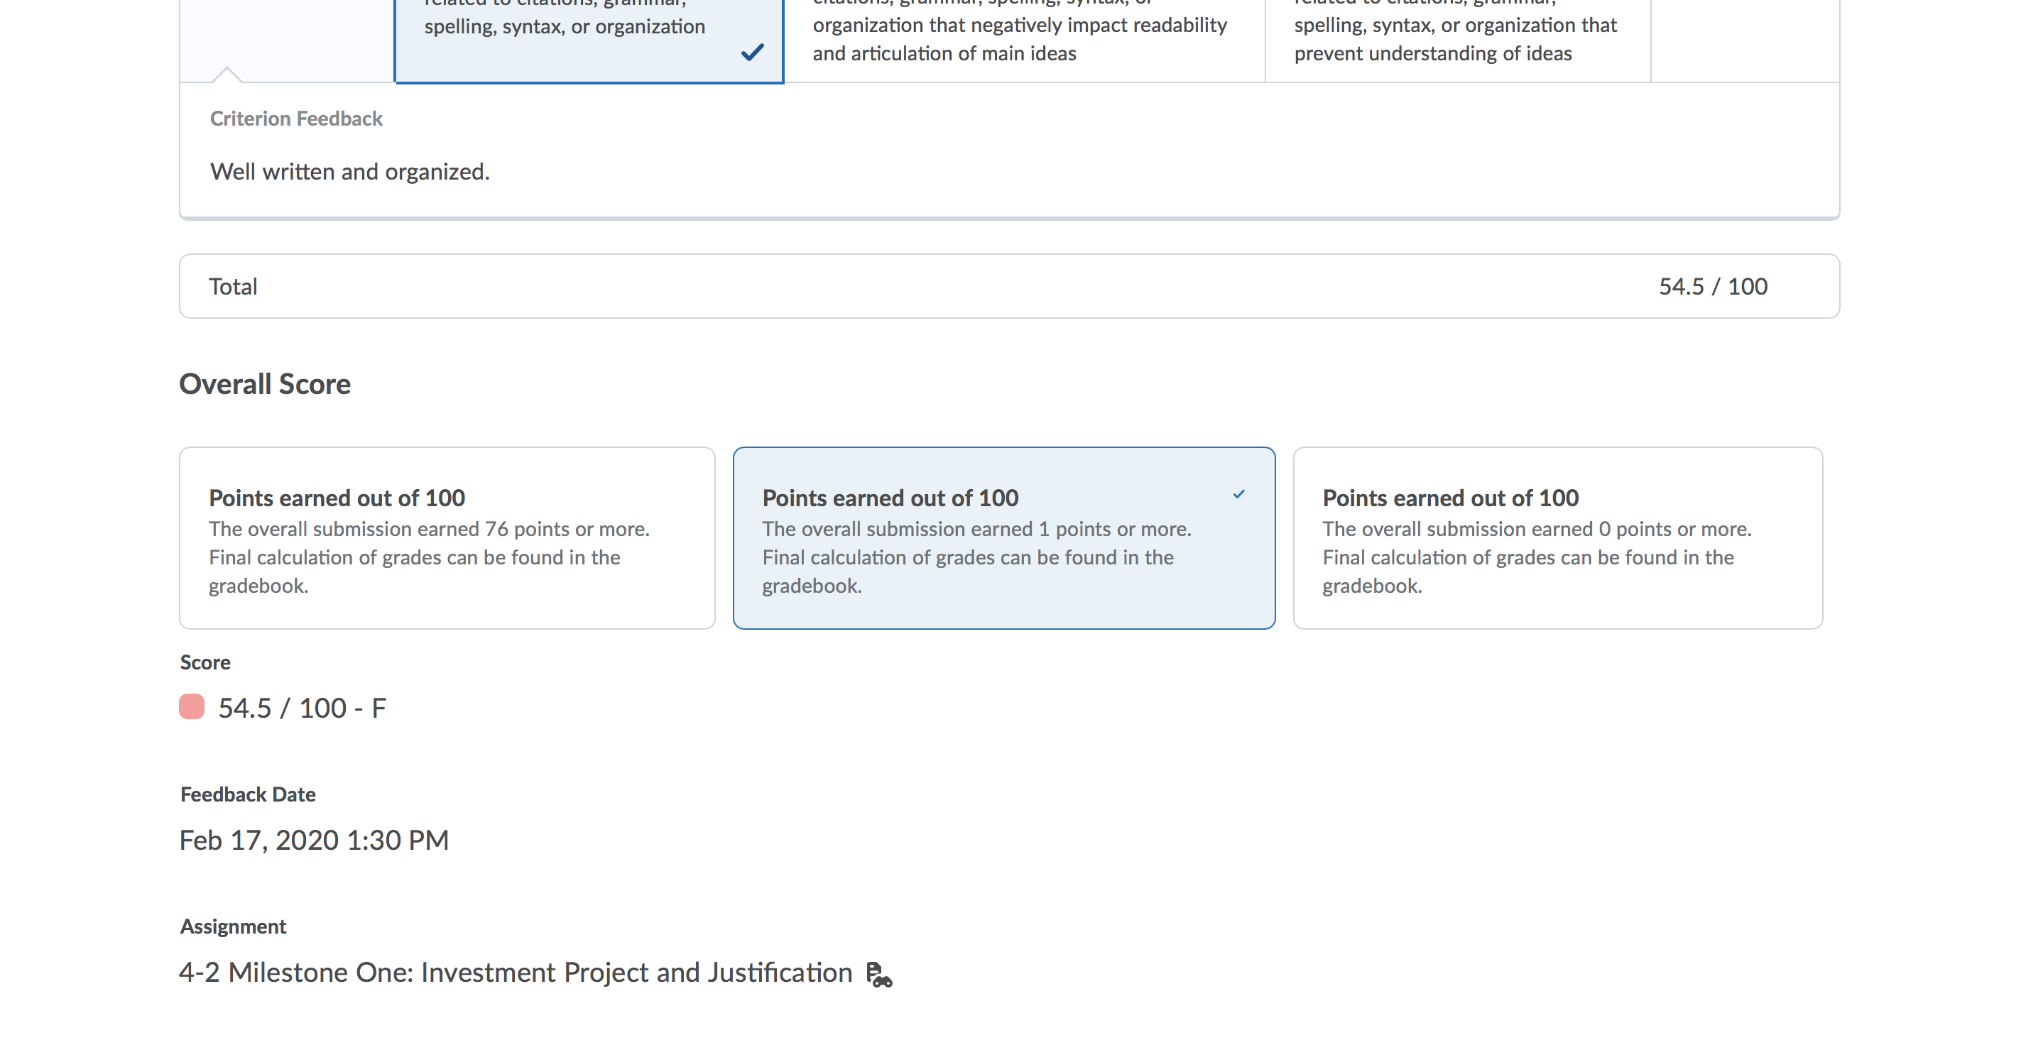2021x1055 pixels.
Task: Click the Total row label
Action: tap(233, 286)
